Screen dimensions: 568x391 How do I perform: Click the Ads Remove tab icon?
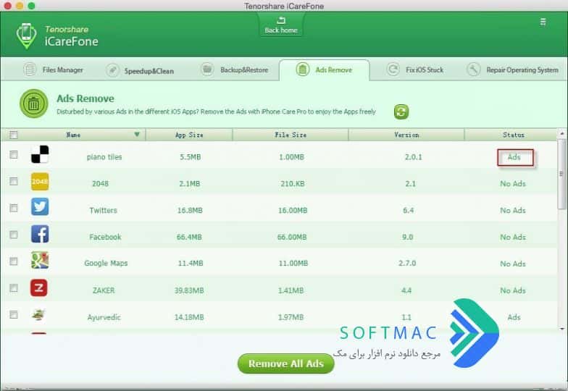[303, 70]
